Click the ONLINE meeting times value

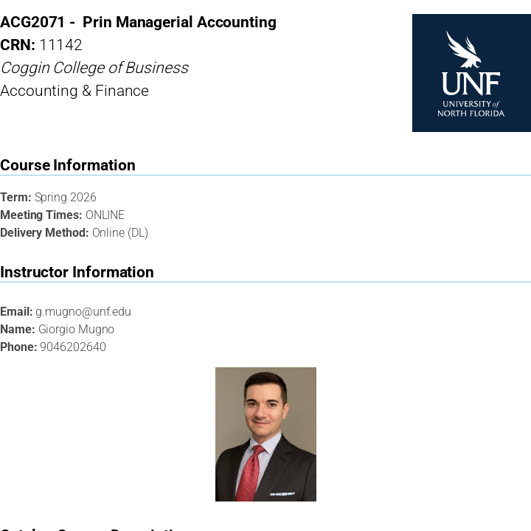coord(105,215)
